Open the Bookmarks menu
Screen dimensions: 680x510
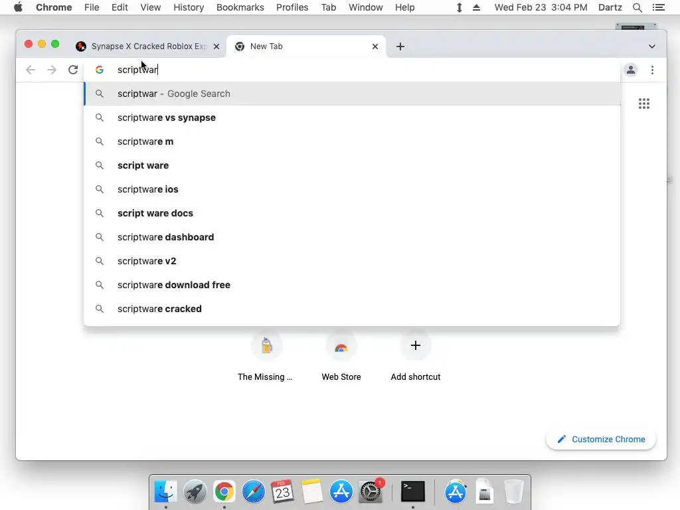click(x=240, y=7)
